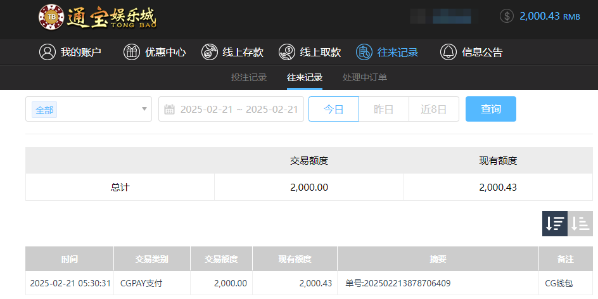Click the bell announcements icon
The image size is (598, 299).
[x=448, y=52]
